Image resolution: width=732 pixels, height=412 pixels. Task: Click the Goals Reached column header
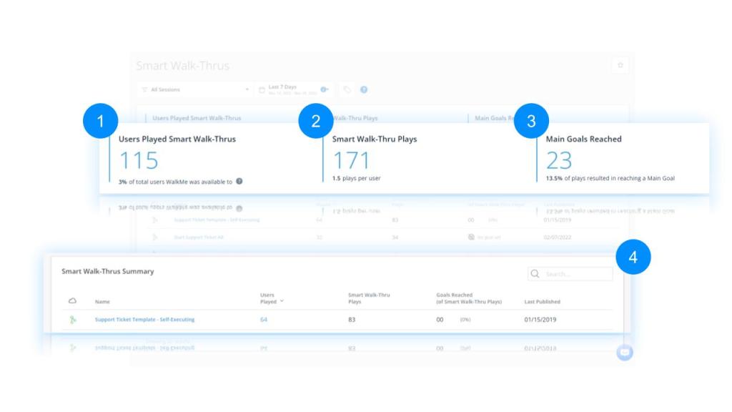pyautogui.click(x=468, y=298)
